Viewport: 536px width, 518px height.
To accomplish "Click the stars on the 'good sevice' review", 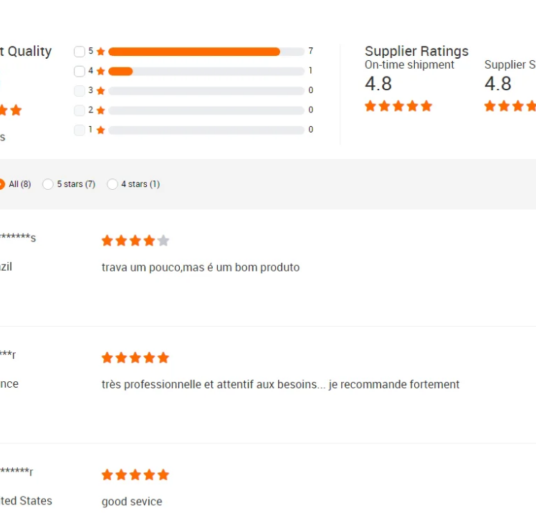I will [135, 475].
